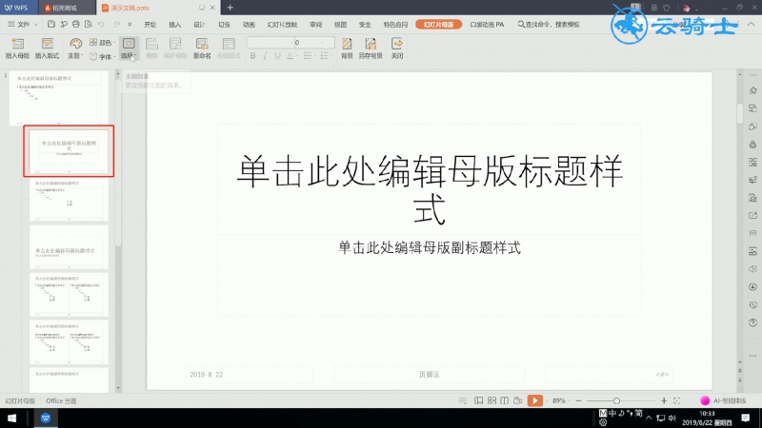Close master view with the 关闭 icon
The height and width of the screenshot is (428, 762).
pyautogui.click(x=397, y=49)
